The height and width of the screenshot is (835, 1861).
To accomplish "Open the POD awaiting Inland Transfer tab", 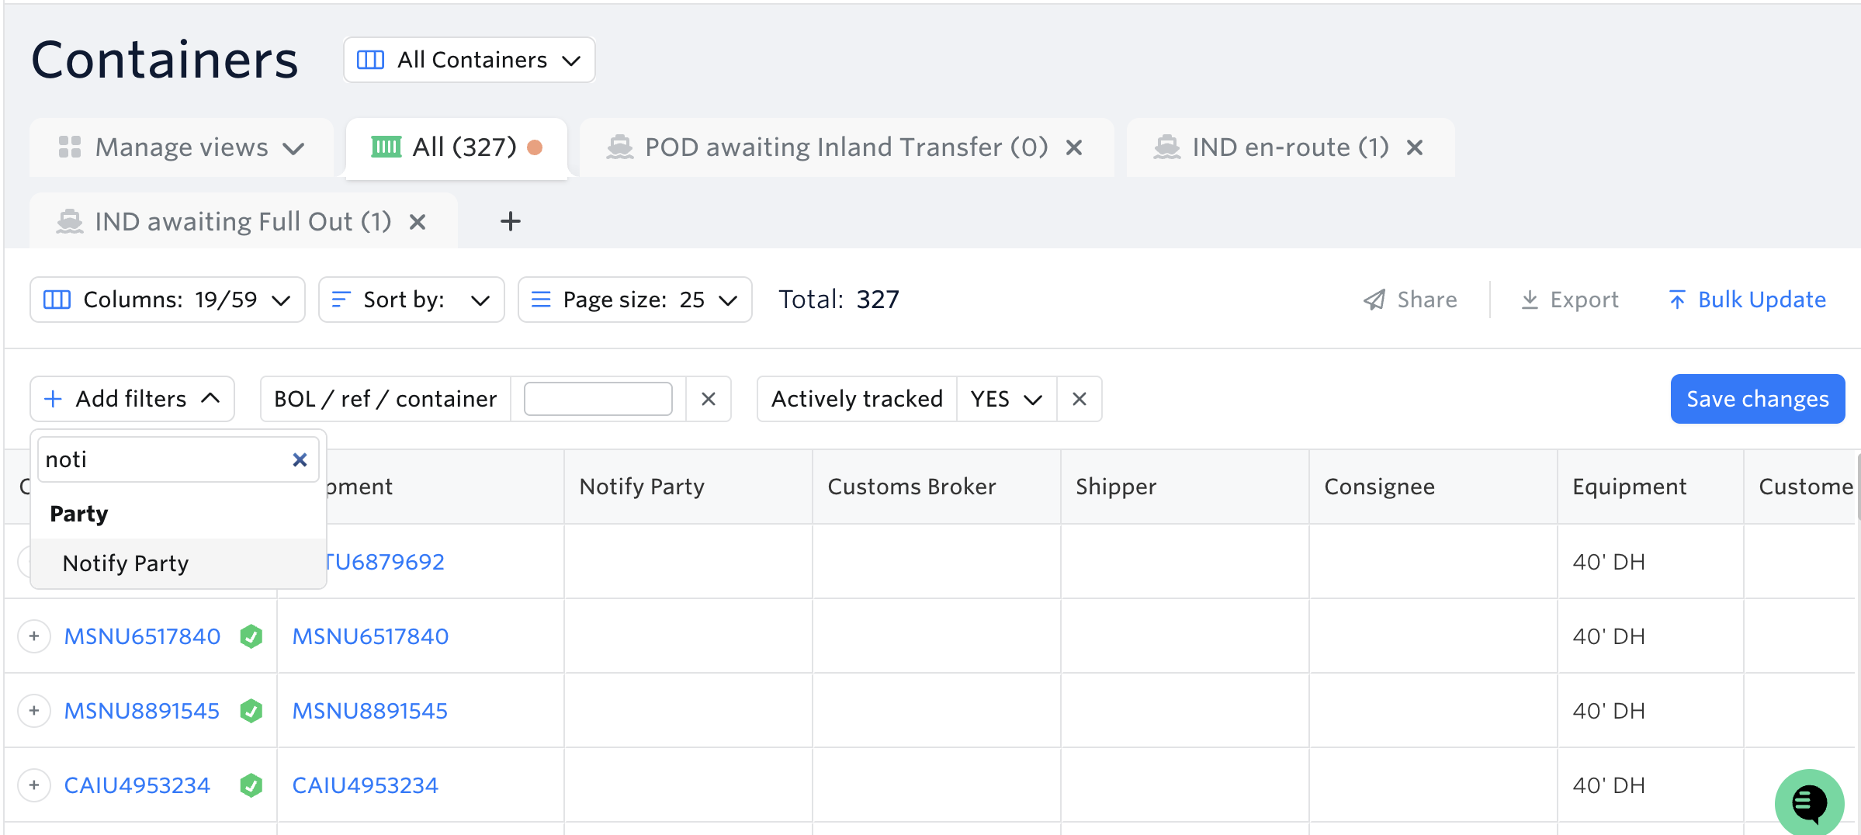I will click(x=846, y=147).
